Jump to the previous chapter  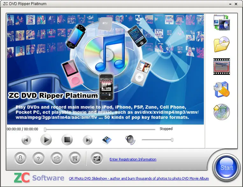tap(26, 140)
